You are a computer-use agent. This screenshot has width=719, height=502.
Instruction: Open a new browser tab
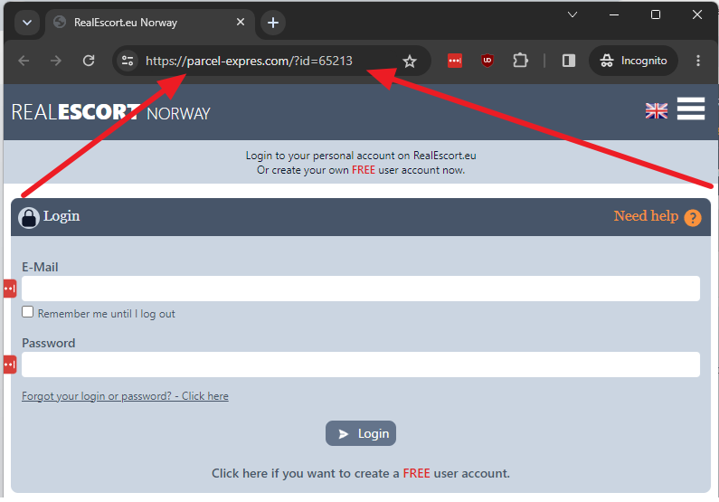[273, 23]
